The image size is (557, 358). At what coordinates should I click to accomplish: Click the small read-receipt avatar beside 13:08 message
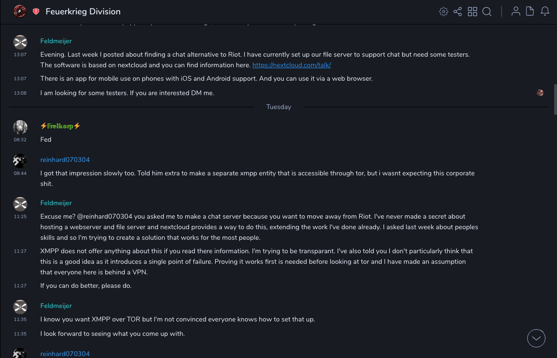tap(540, 93)
